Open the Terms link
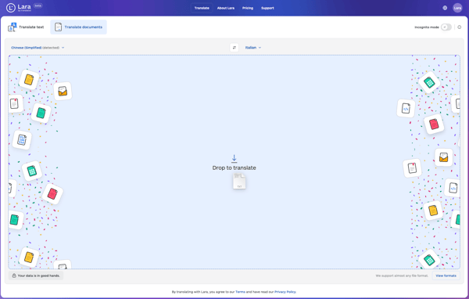 240,292
